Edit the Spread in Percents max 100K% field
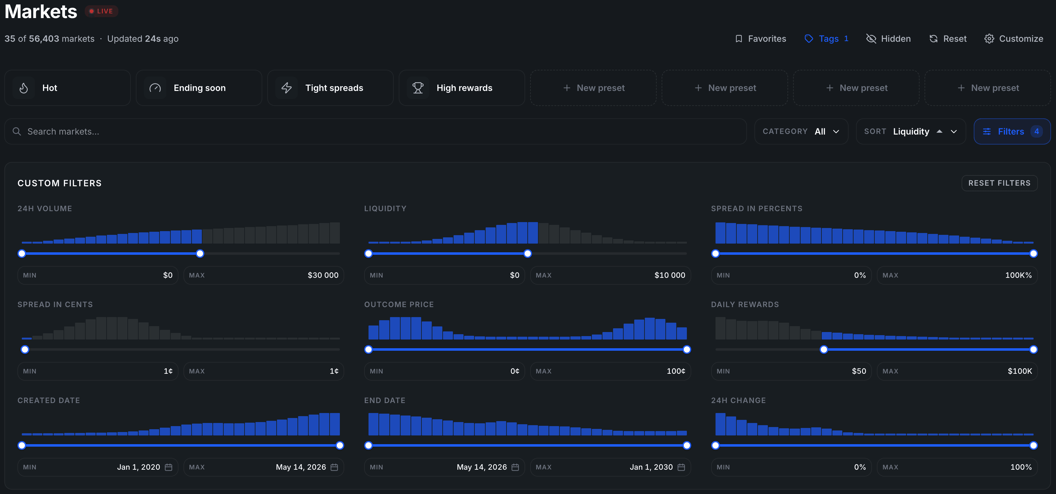 point(957,275)
